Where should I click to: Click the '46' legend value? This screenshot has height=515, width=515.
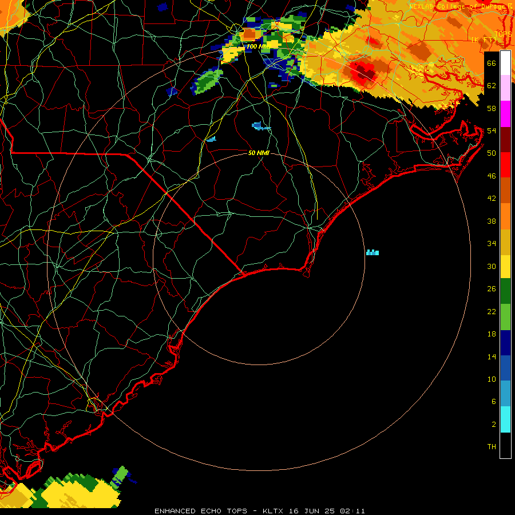492,176
